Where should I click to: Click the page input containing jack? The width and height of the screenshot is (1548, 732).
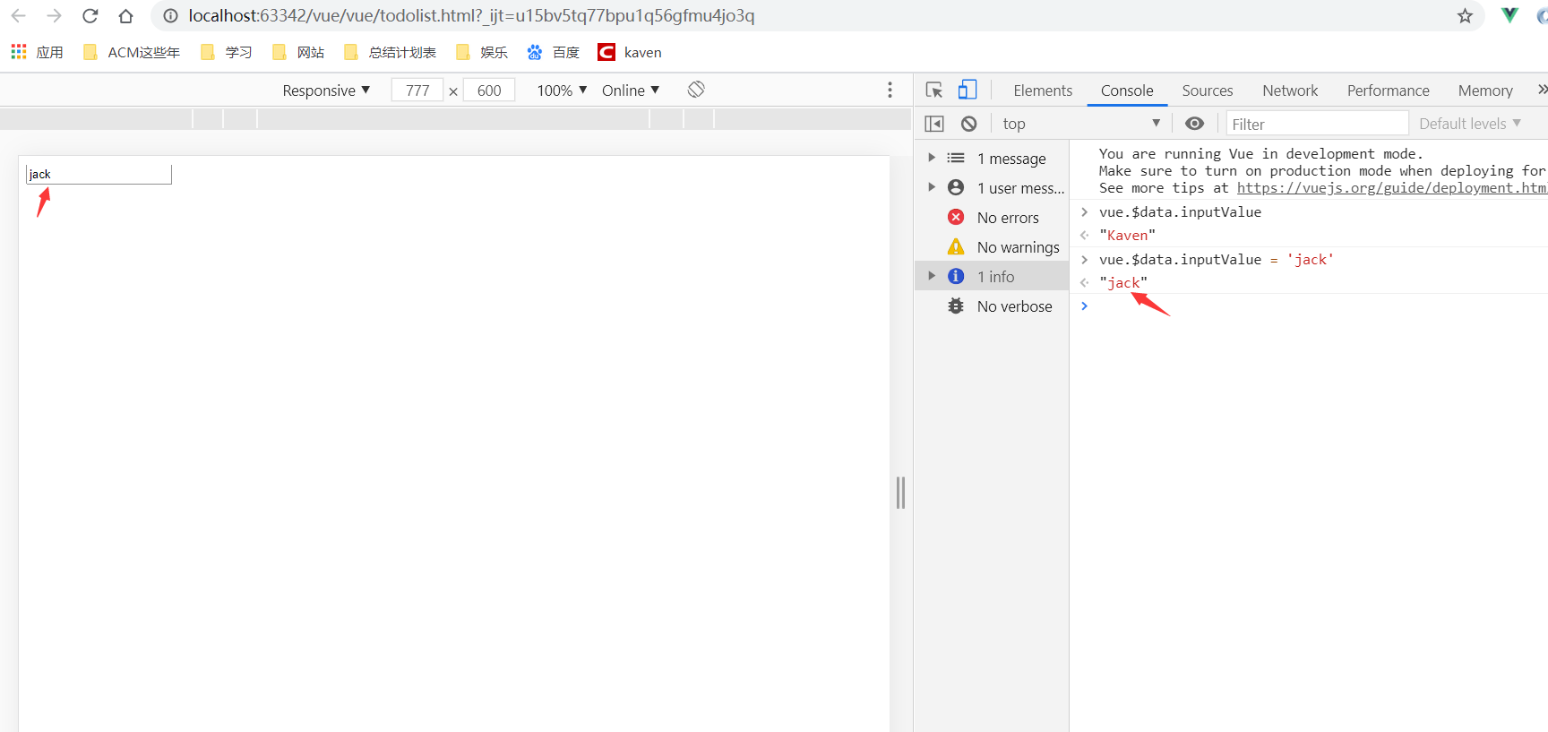[x=99, y=174]
